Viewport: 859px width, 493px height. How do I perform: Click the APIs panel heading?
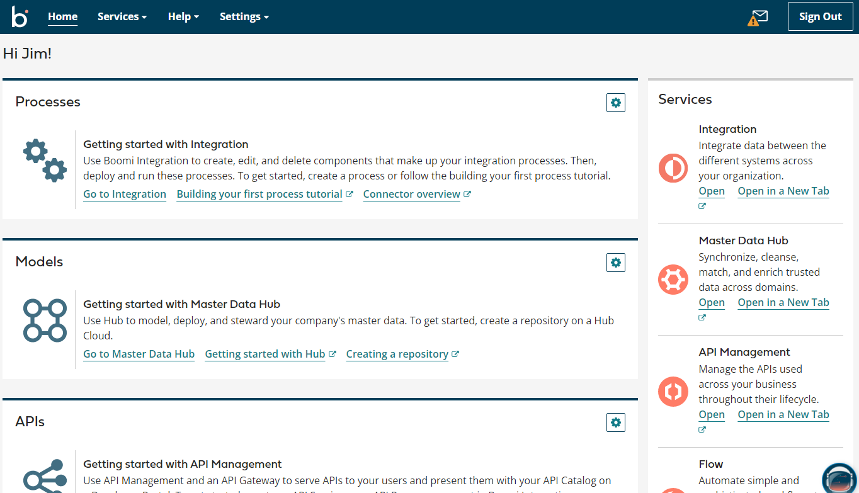tap(30, 422)
